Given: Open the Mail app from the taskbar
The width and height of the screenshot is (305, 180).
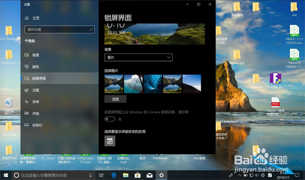Looking at the screenshot, I should 149,175.
